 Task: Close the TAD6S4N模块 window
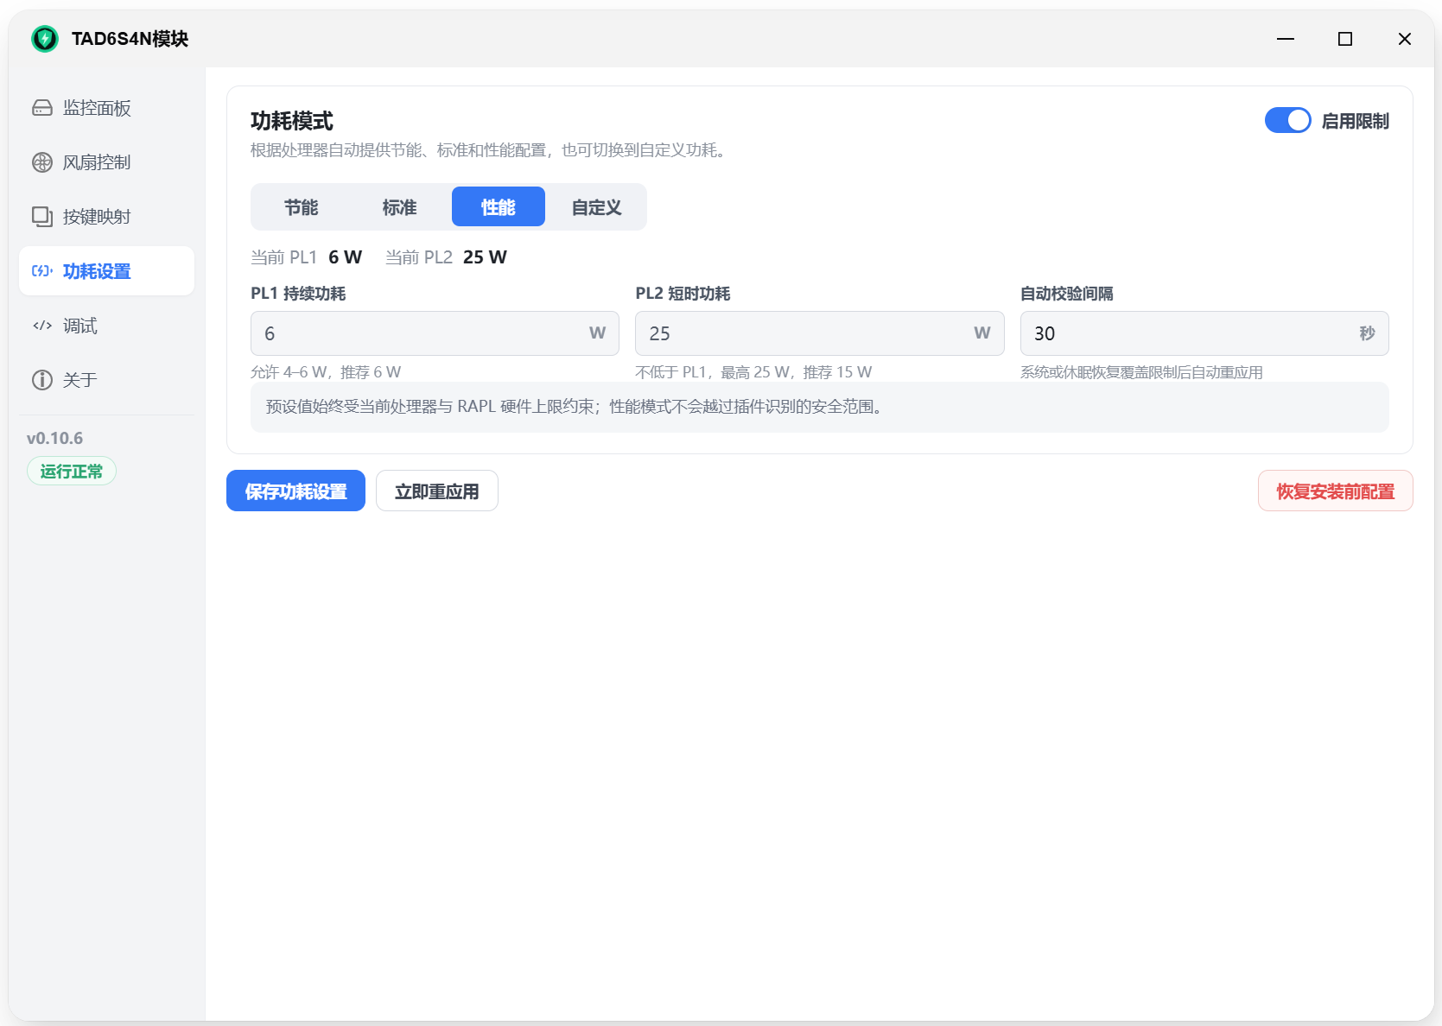tap(1405, 39)
